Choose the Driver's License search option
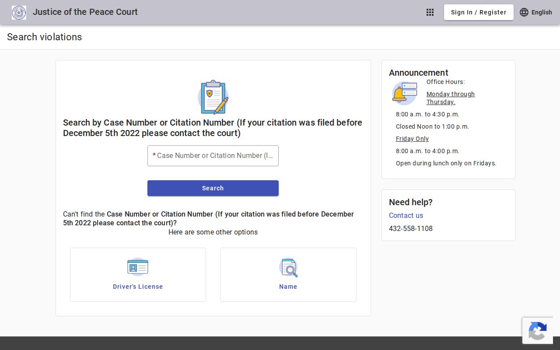Screen dimensions: 560x350 138,275
